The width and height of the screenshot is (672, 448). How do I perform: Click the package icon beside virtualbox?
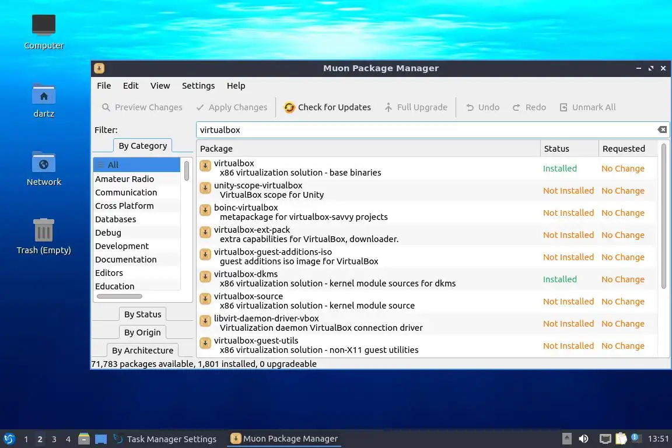pos(205,166)
